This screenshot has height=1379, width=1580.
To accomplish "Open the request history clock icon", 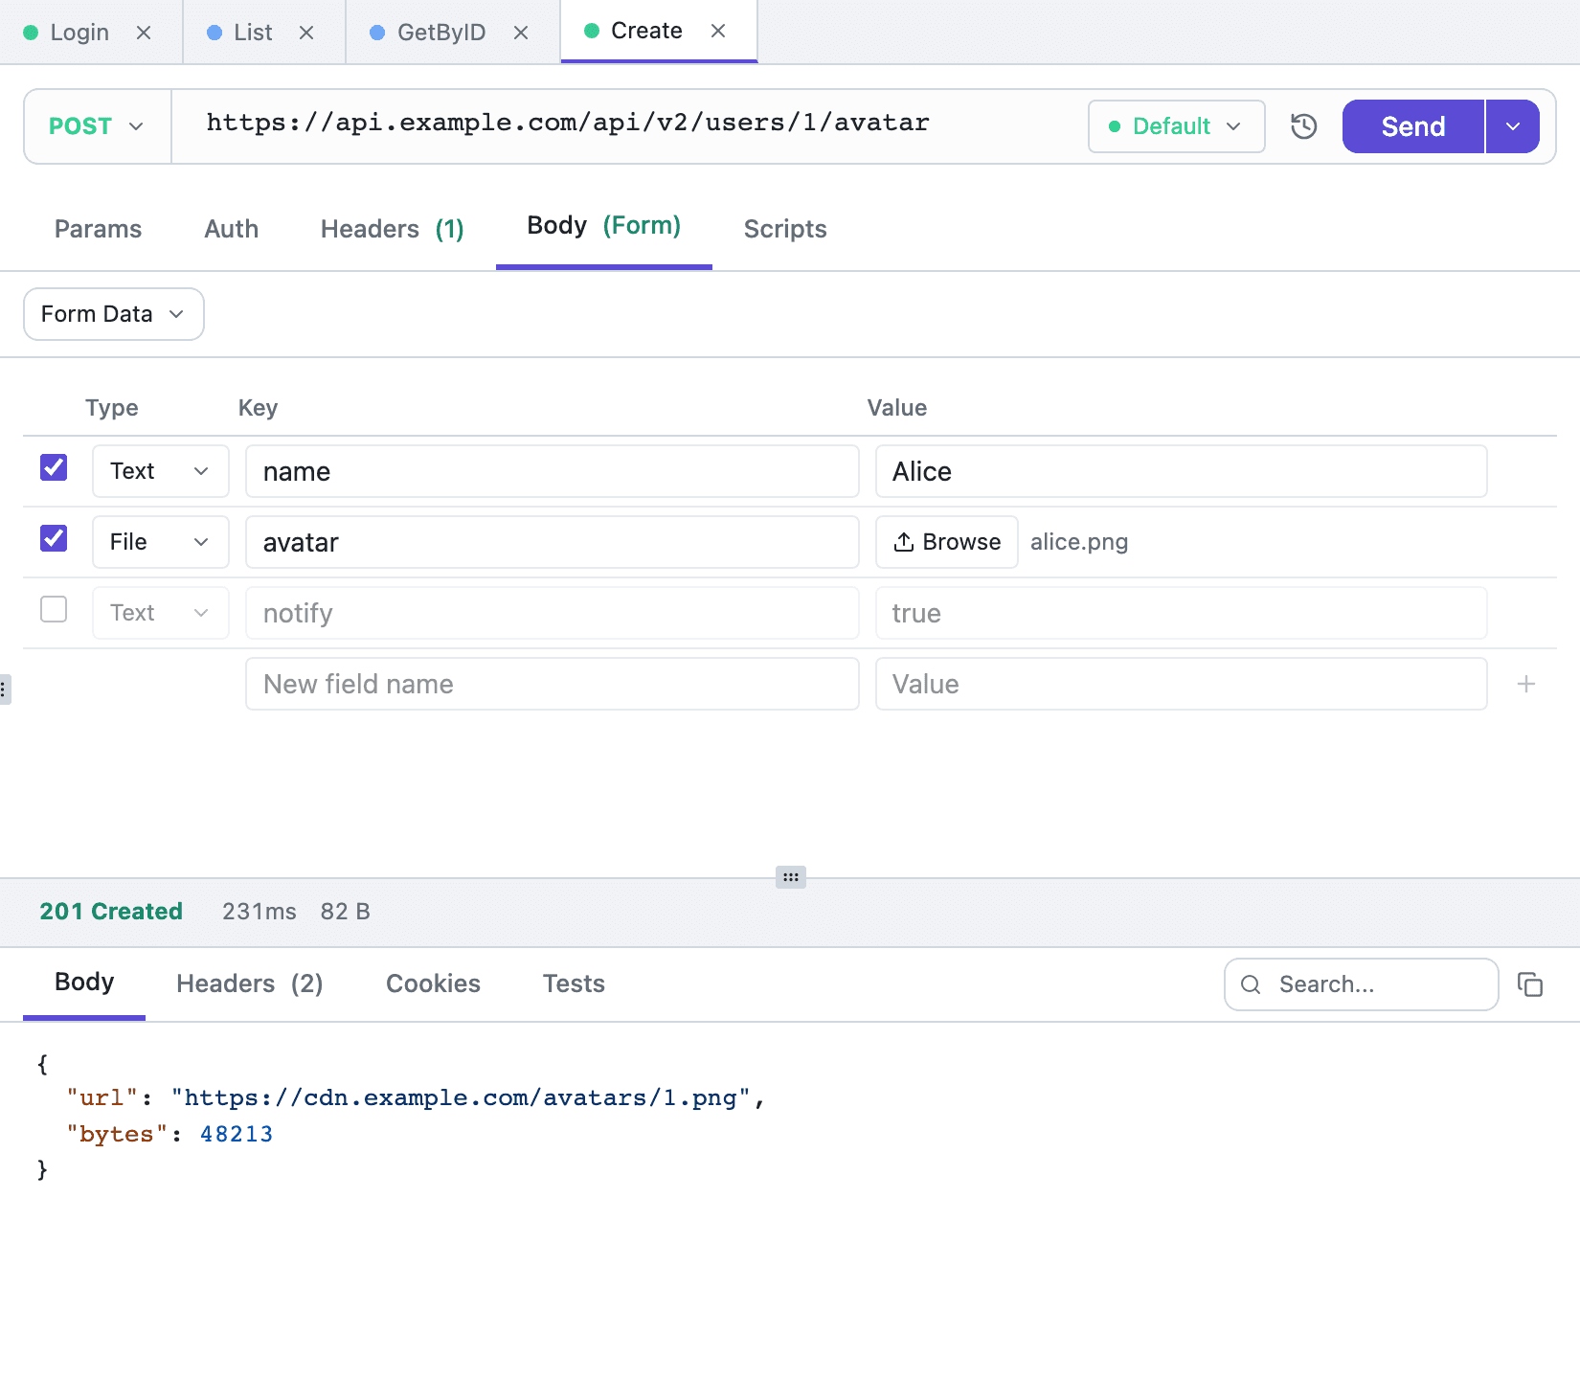I will (x=1303, y=126).
